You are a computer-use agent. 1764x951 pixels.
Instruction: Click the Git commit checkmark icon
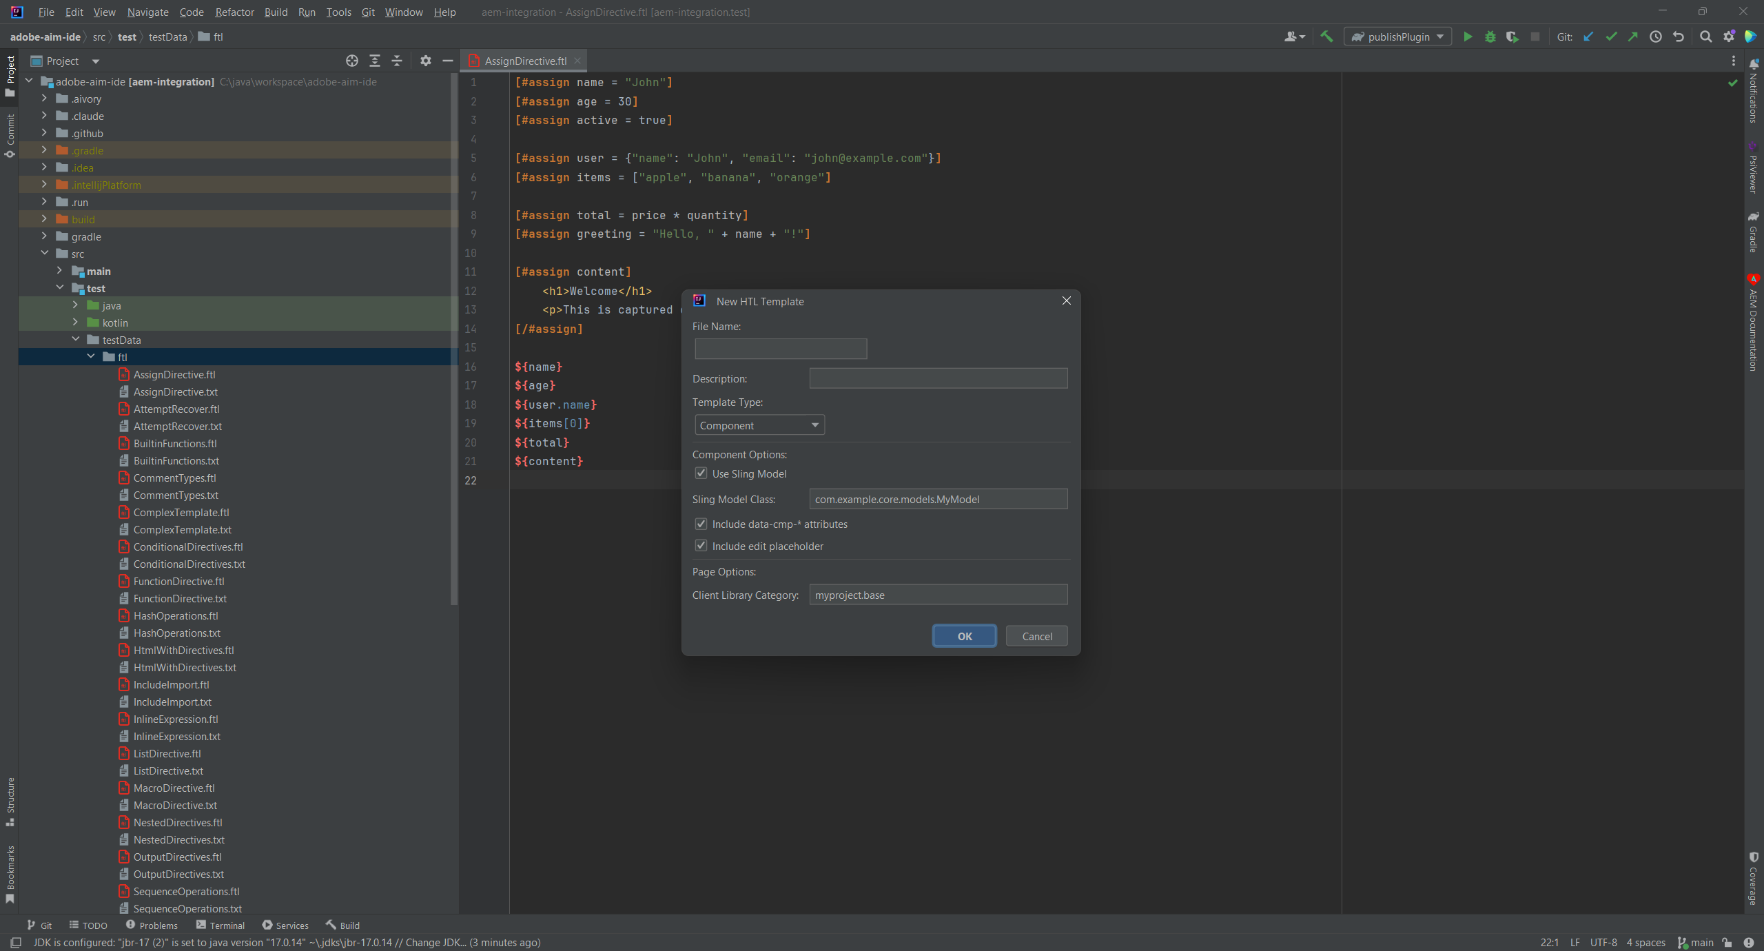click(1611, 37)
